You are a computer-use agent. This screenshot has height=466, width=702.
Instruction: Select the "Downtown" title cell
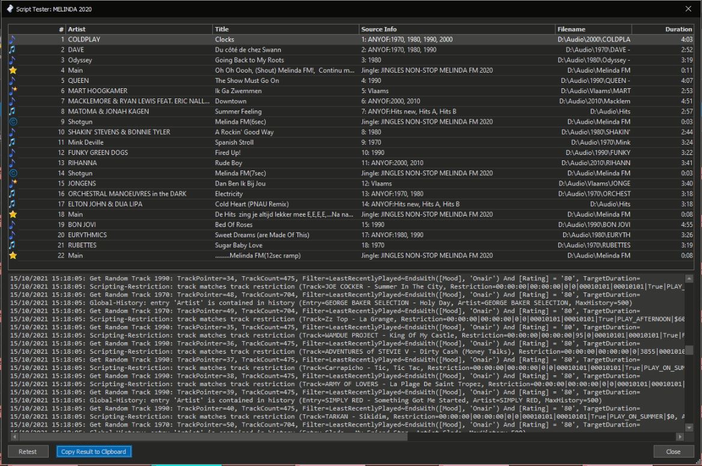(x=231, y=101)
